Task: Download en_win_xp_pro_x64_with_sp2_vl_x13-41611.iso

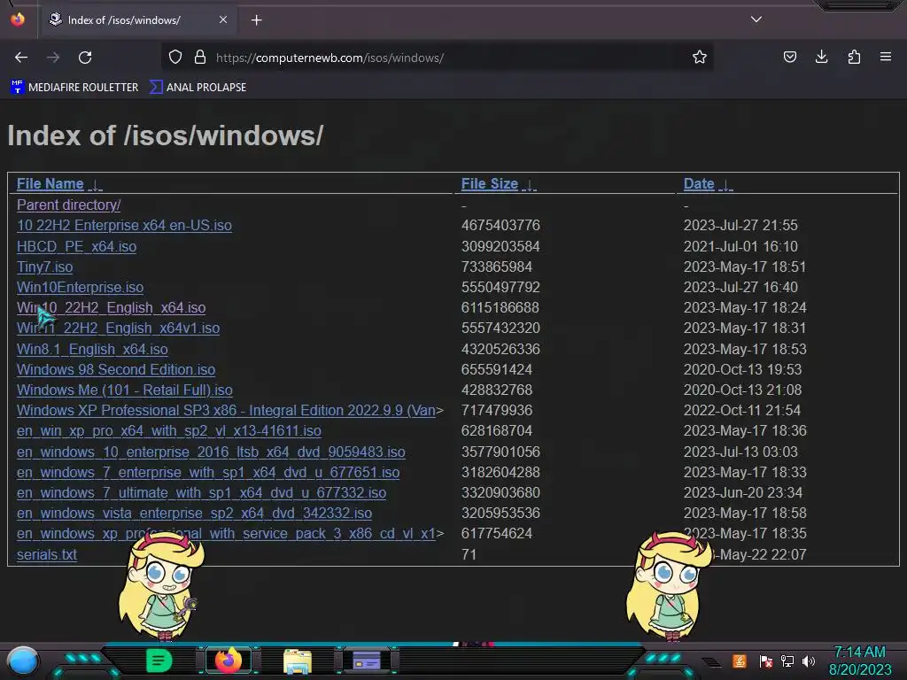Action: pyautogui.click(x=169, y=431)
